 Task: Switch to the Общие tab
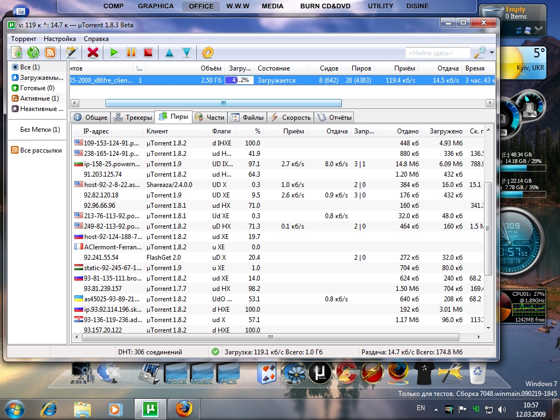90,117
